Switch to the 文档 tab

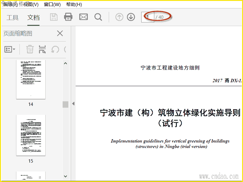point(33,18)
